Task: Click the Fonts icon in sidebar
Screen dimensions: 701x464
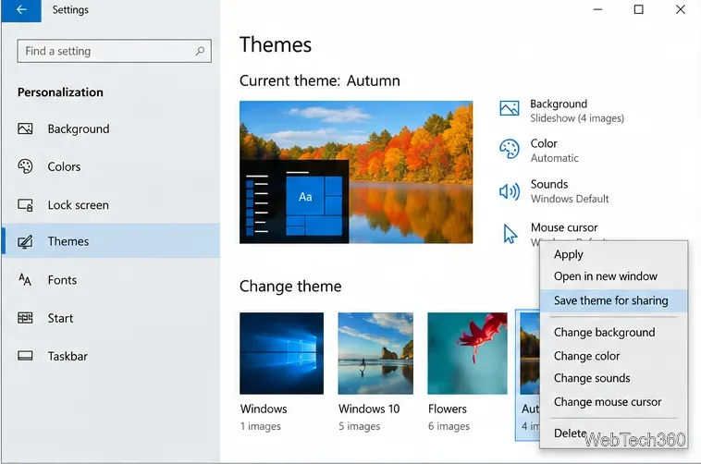Action: click(25, 280)
